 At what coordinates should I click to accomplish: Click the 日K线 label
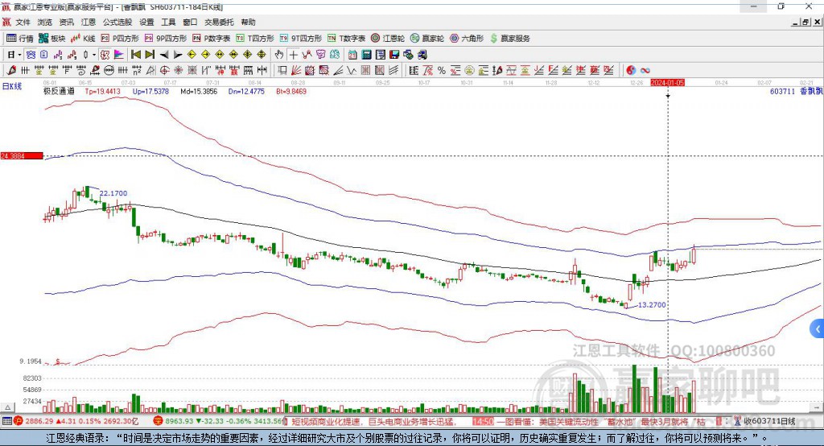tap(11, 86)
